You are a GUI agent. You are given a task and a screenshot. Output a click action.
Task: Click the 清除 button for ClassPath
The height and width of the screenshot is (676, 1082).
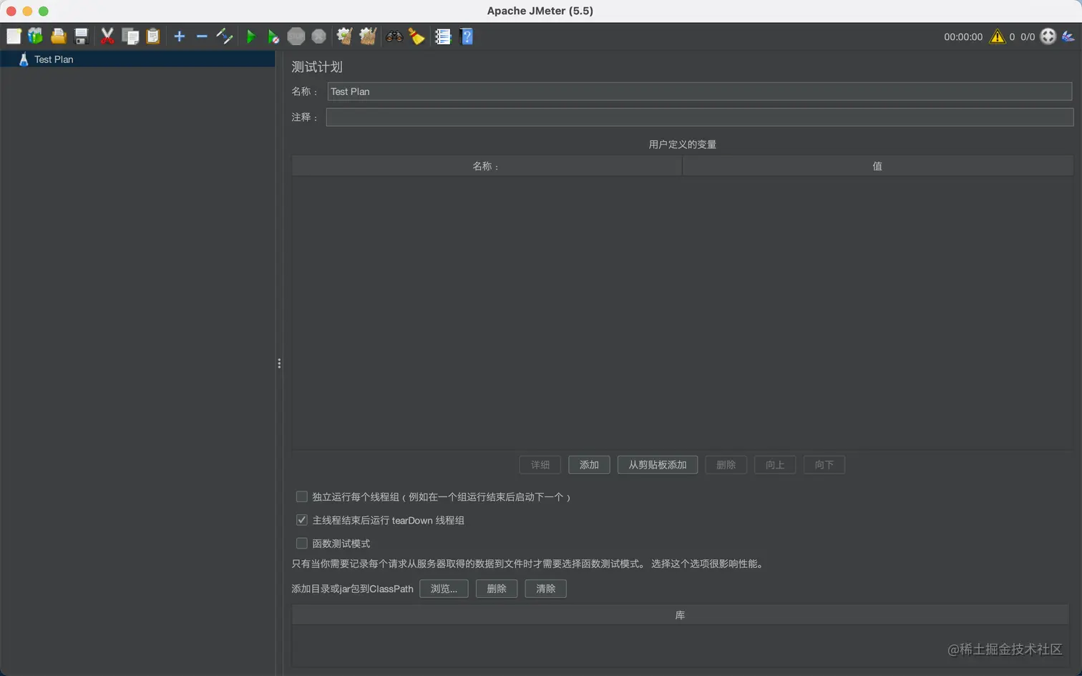(x=546, y=589)
